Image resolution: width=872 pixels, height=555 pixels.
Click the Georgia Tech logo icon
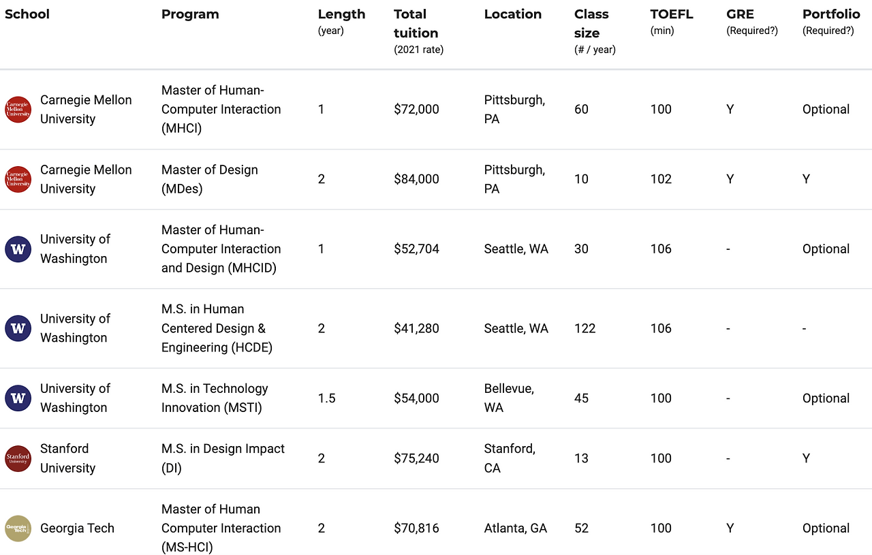click(18, 528)
